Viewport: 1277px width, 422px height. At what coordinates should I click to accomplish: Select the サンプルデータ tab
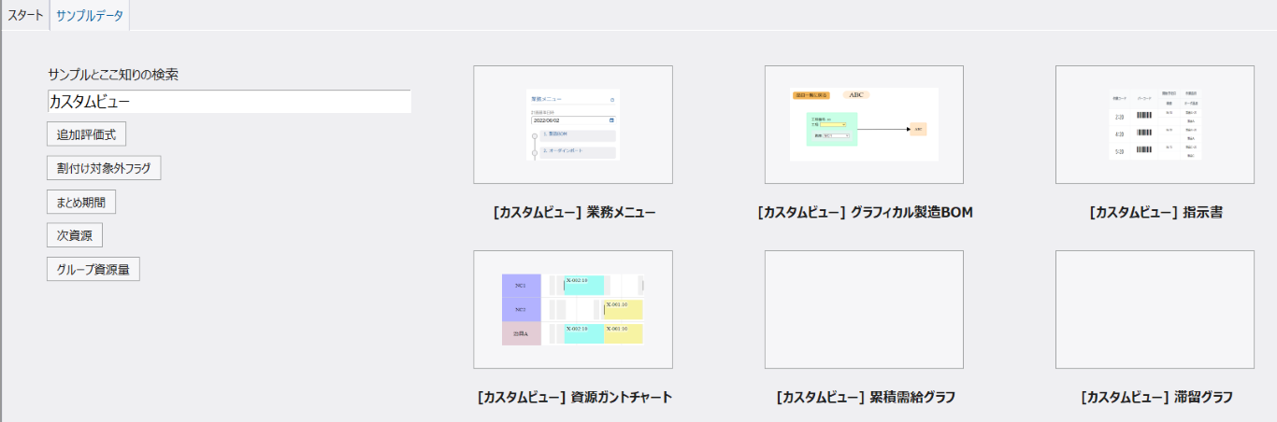pos(90,15)
